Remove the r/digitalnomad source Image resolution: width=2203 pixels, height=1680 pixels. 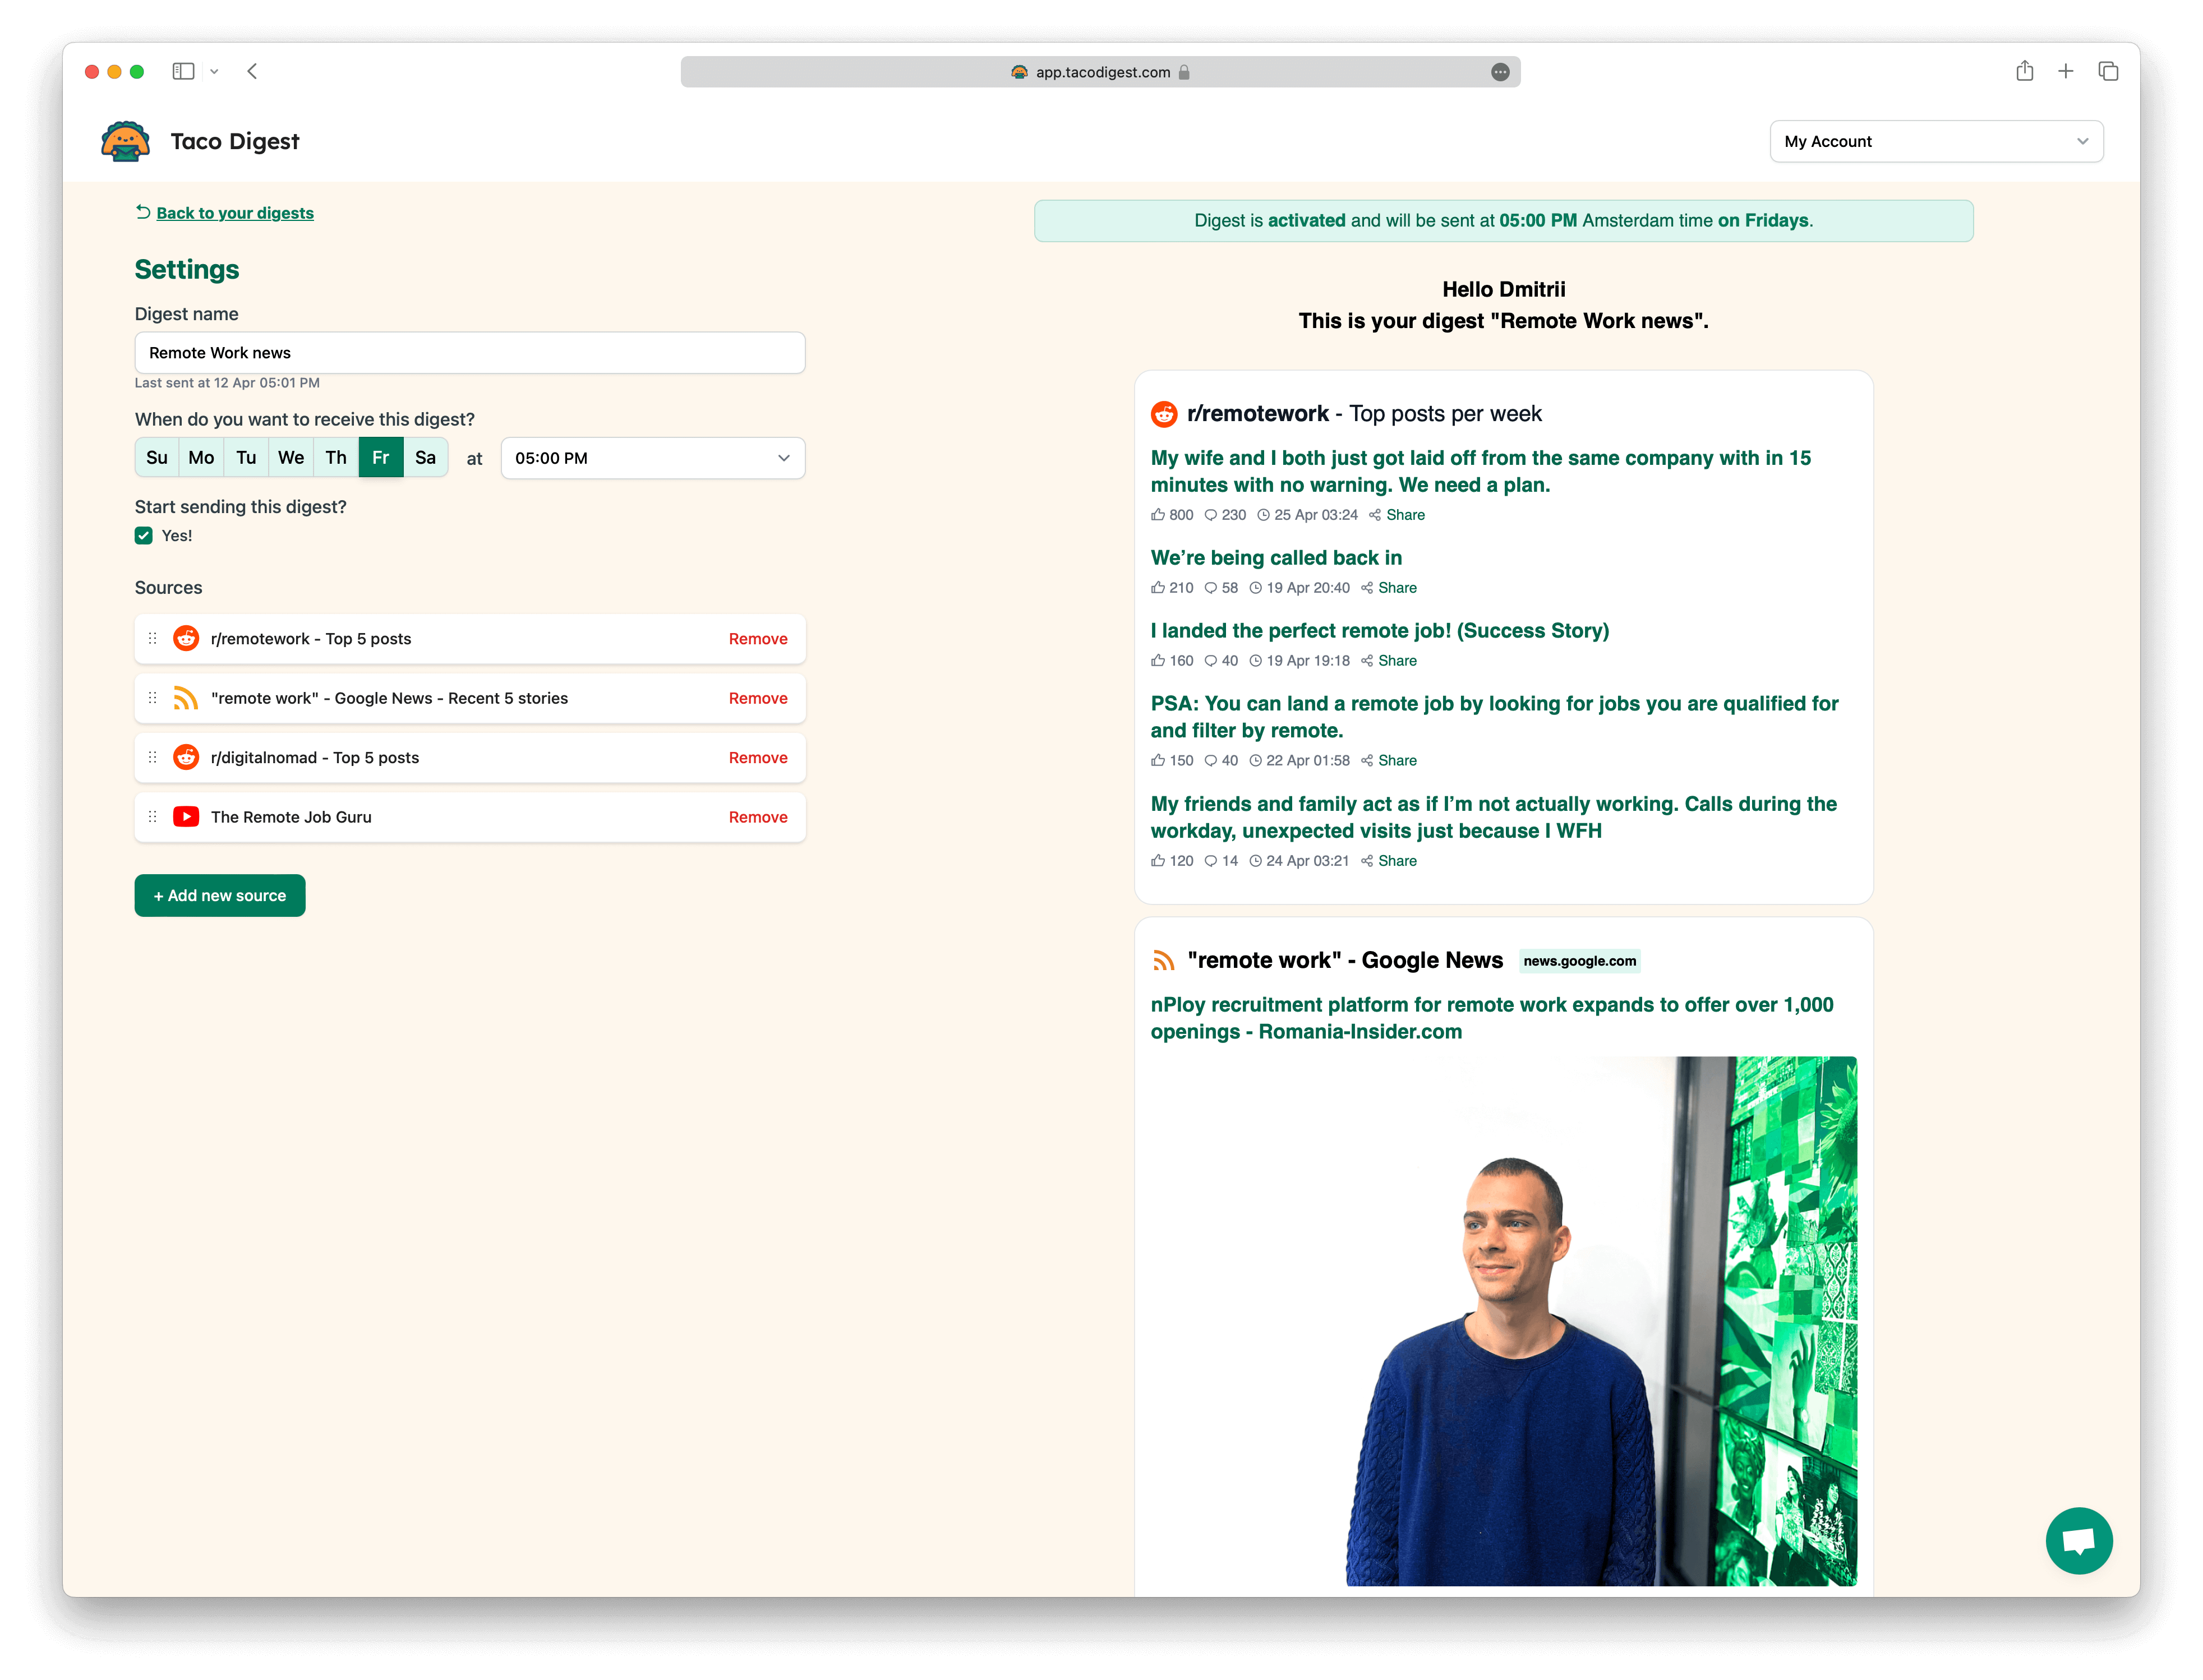click(x=758, y=758)
